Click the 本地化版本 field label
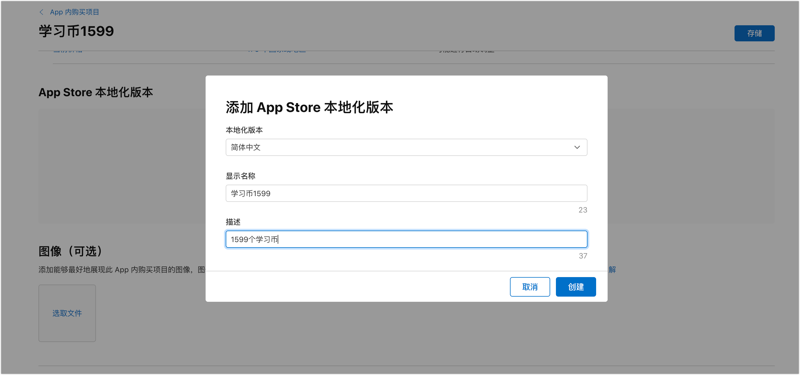This screenshot has height=375, width=800. [244, 130]
